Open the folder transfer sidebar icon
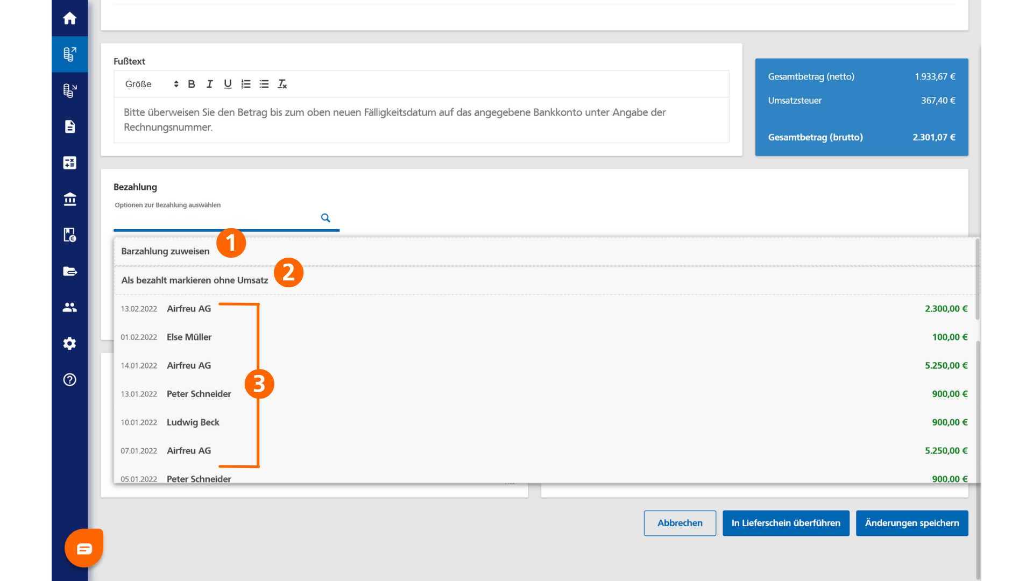This screenshot has height=581, width=1033. pos(69,271)
